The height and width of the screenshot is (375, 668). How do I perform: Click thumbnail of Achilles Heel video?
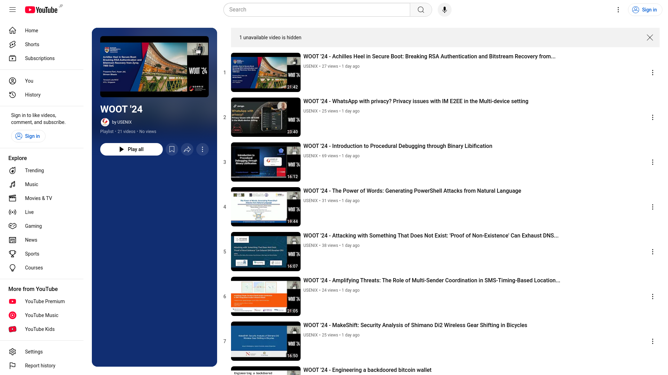(x=266, y=72)
